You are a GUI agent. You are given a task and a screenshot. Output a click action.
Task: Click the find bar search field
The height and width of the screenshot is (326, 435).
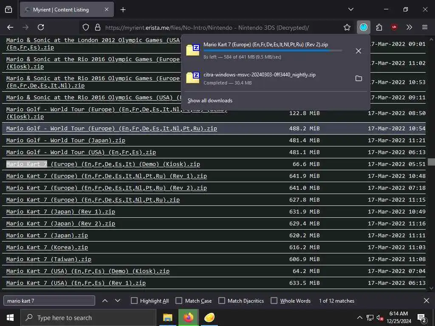[49, 301]
